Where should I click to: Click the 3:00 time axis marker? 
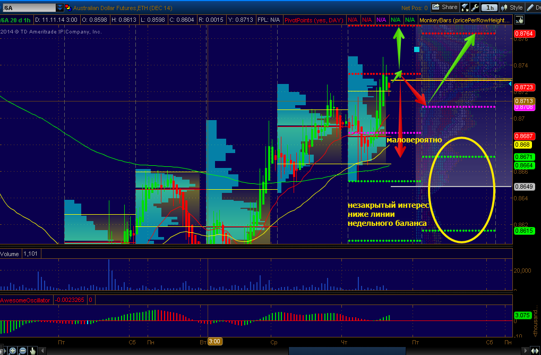coord(214,342)
